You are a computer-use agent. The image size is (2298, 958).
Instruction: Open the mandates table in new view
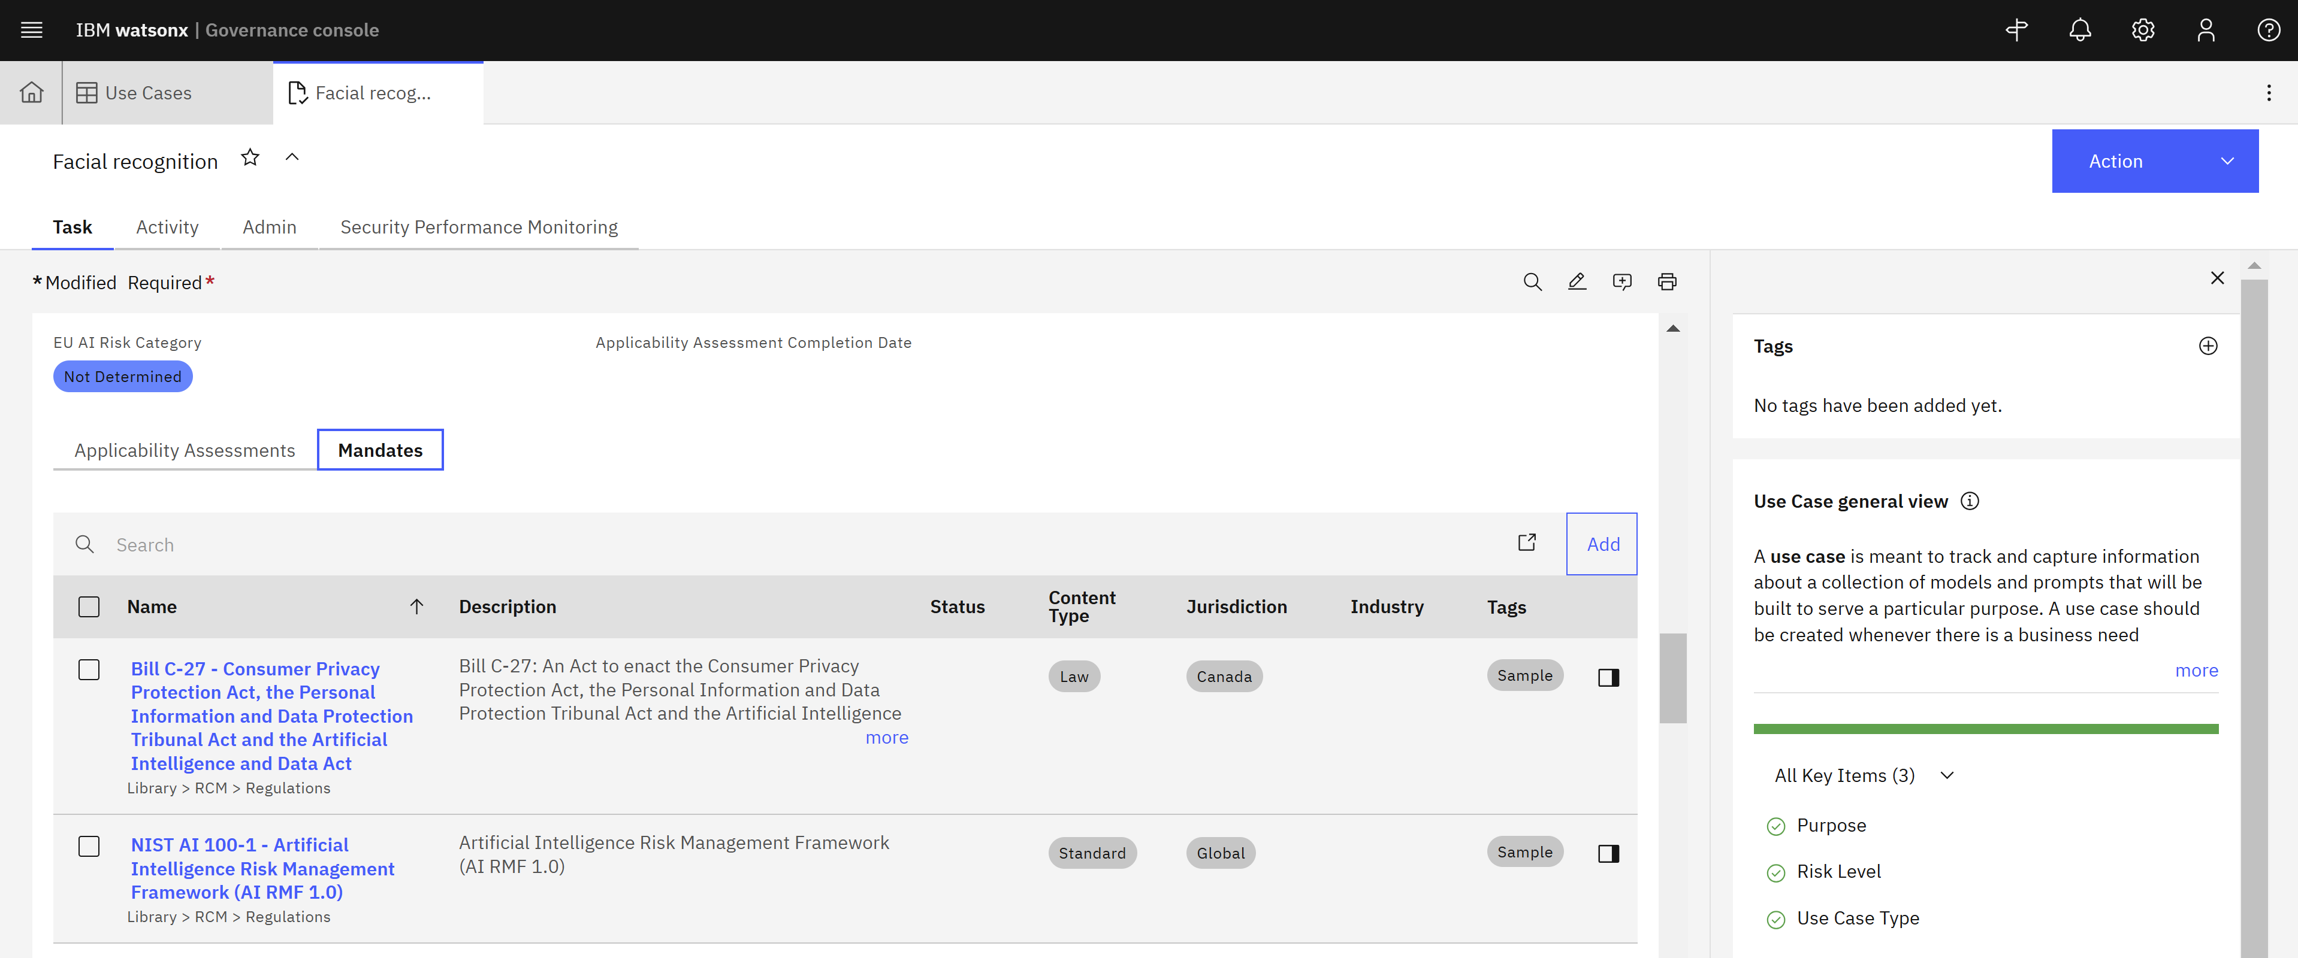(1527, 542)
